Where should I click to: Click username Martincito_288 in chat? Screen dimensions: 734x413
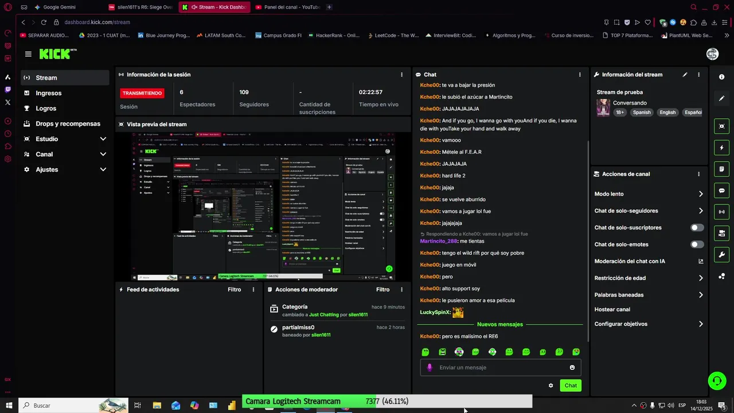point(439,241)
